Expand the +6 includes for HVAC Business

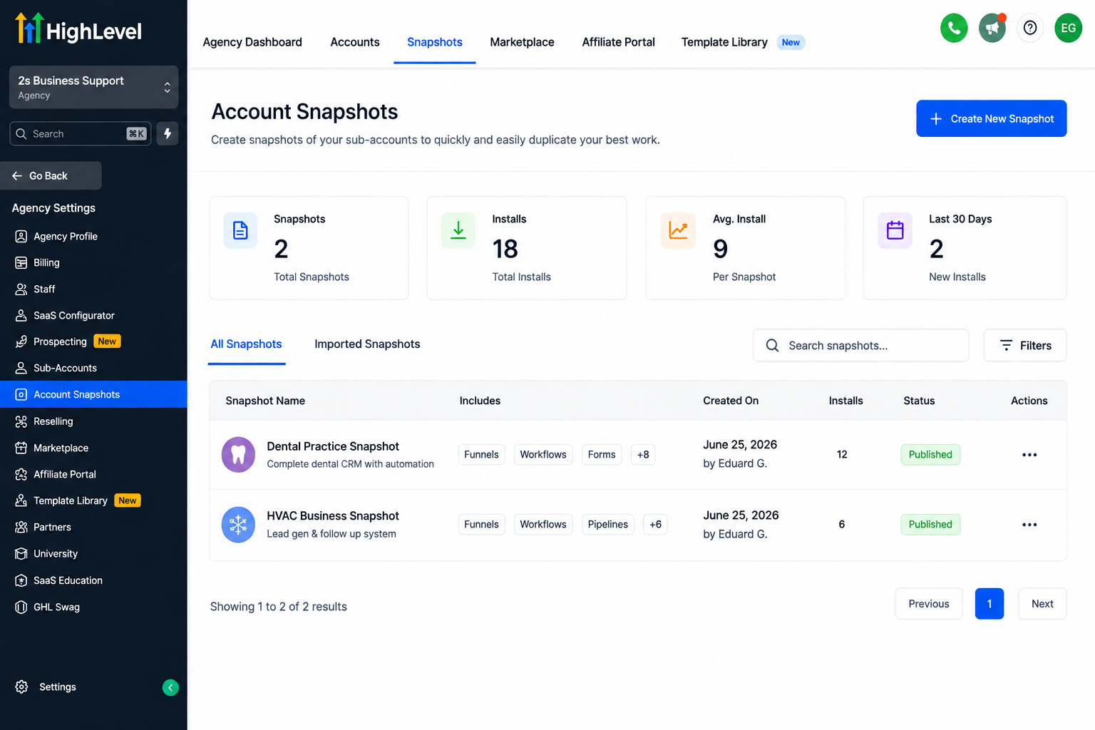pos(655,524)
